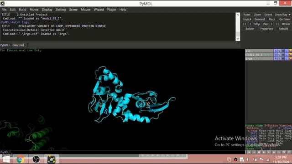The width and height of the screenshot is (292, 164).
Task: Open the Hide menu for model_01_1
Action: point(283,55)
